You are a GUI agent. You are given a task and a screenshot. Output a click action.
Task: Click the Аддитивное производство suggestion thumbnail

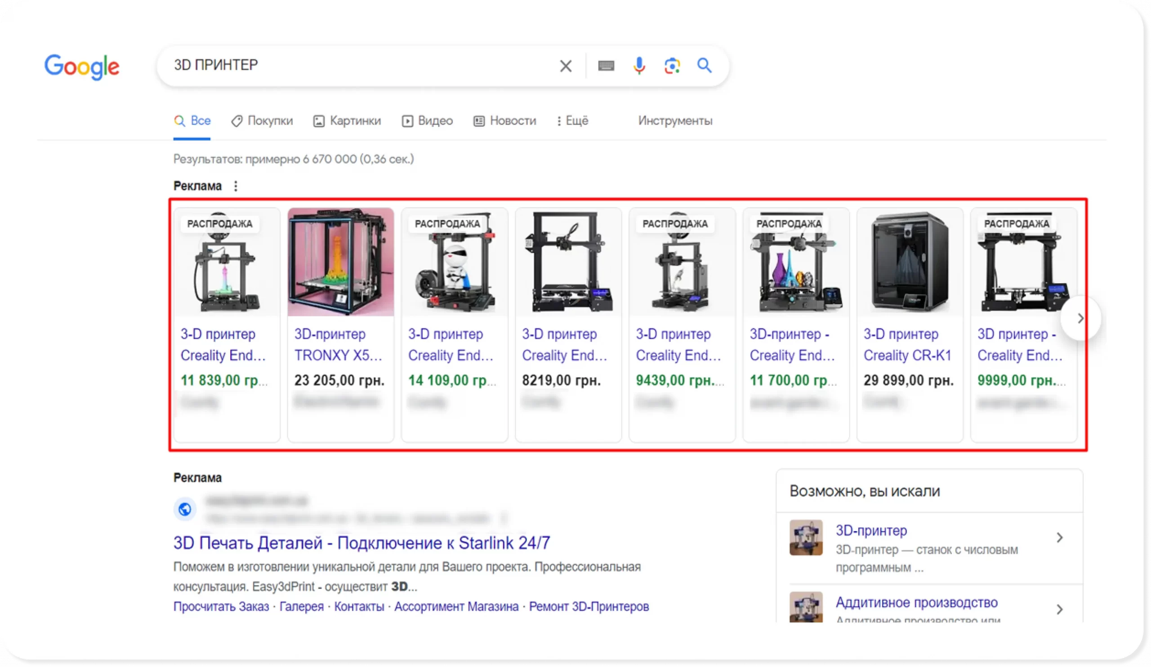point(806,607)
